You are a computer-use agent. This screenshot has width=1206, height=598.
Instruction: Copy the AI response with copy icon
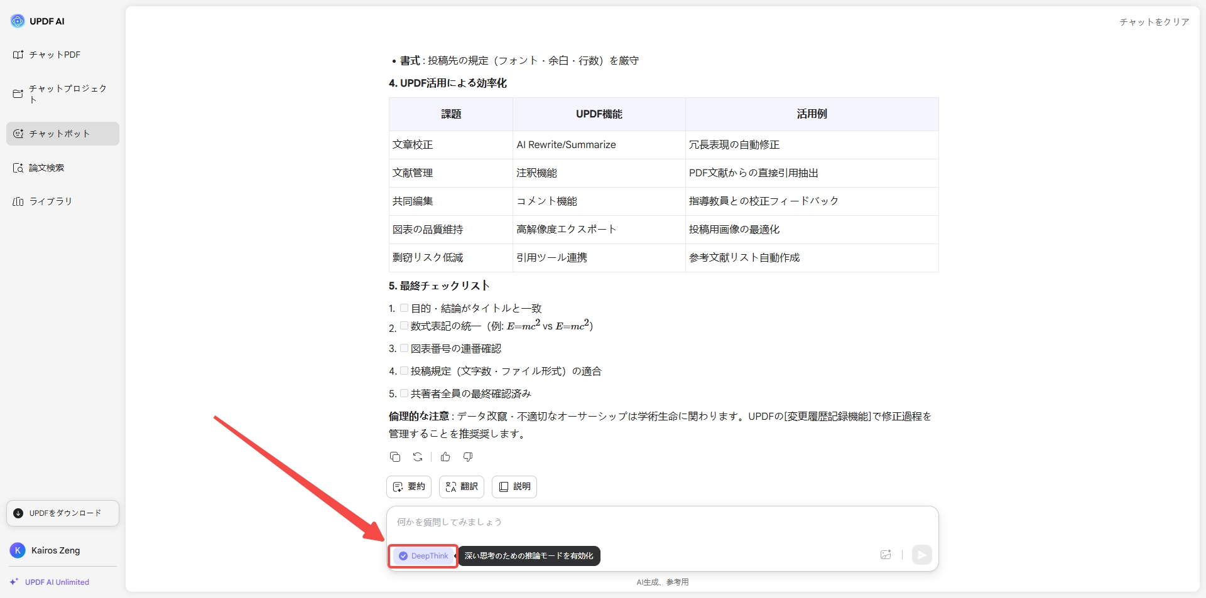pos(395,457)
